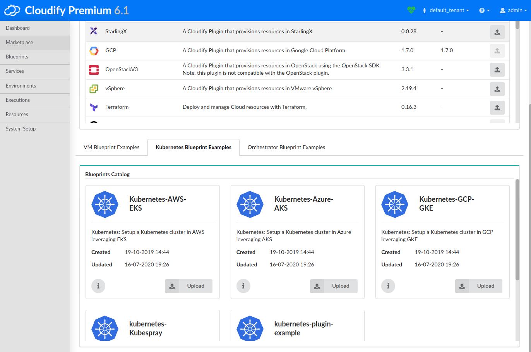Click the GCP plugin icon

click(93, 50)
